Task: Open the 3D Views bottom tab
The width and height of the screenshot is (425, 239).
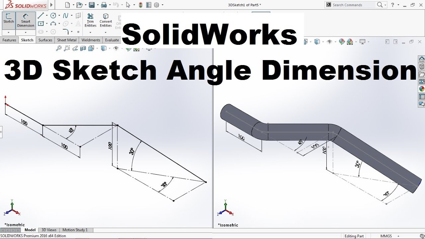Action: pyautogui.click(x=49, y=230)
